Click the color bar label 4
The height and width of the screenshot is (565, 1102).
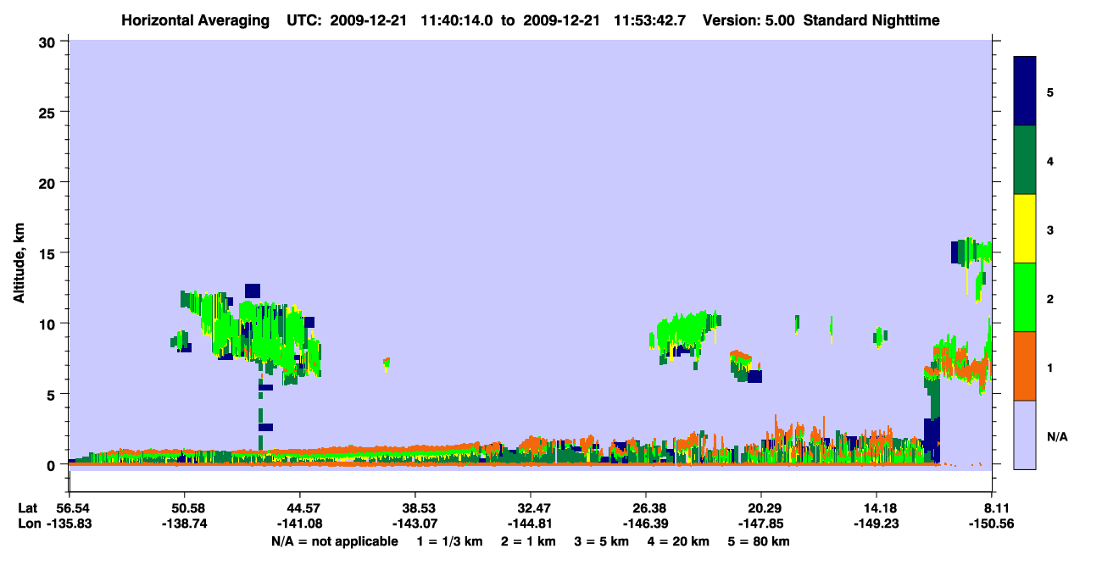[x=1050, y=160]
